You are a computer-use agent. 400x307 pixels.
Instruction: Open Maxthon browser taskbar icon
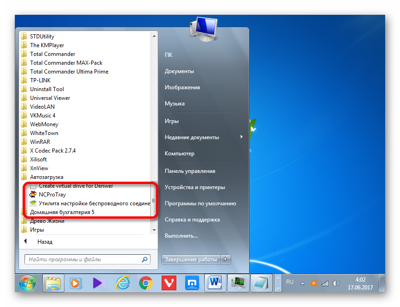click(x=192, y=283)
